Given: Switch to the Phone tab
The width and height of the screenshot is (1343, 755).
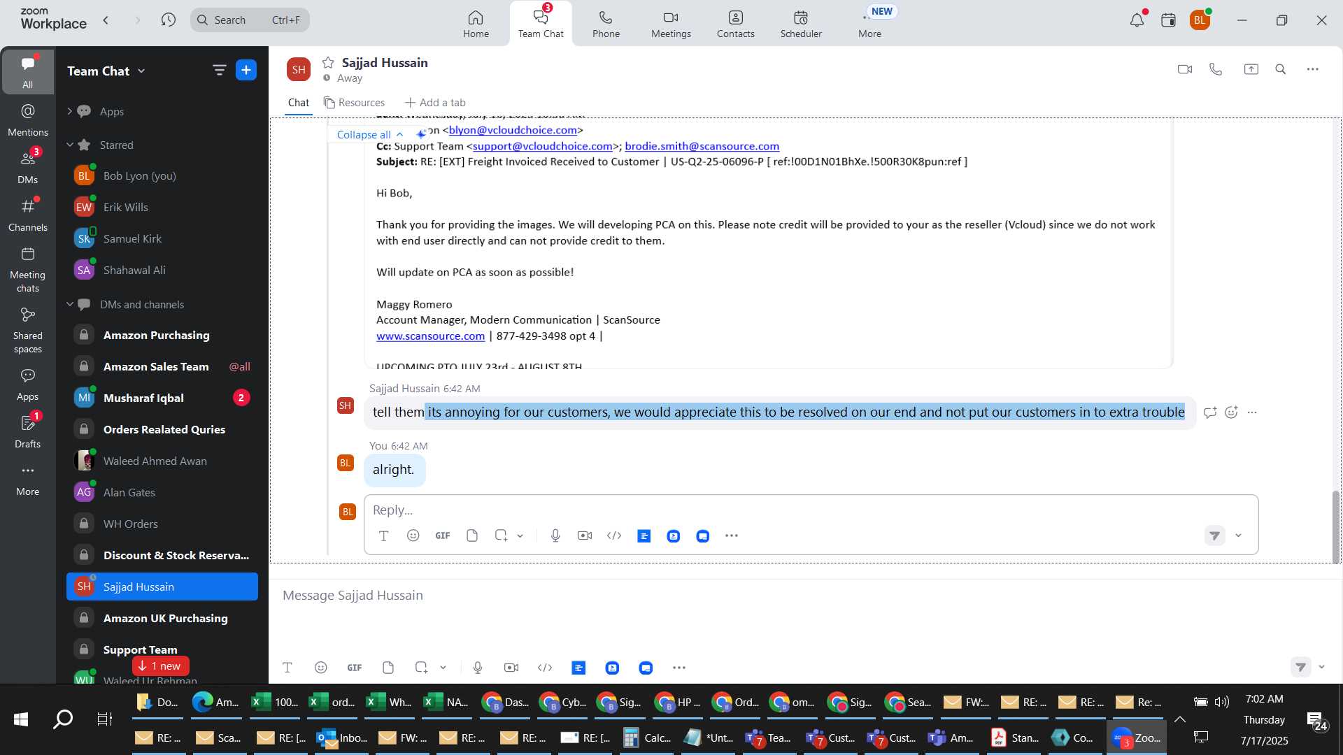Looking at the screenshot, I should [x=606, y=24].
